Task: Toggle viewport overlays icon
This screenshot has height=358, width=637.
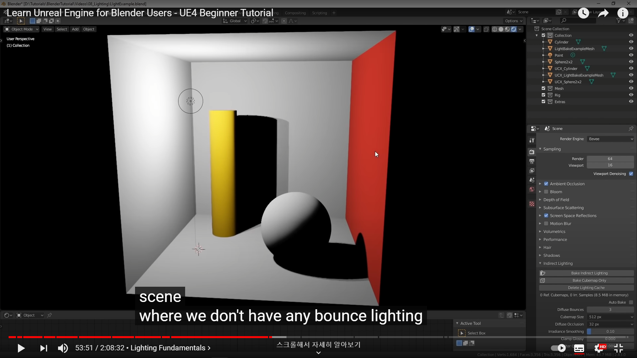Action: coord(471,29)
